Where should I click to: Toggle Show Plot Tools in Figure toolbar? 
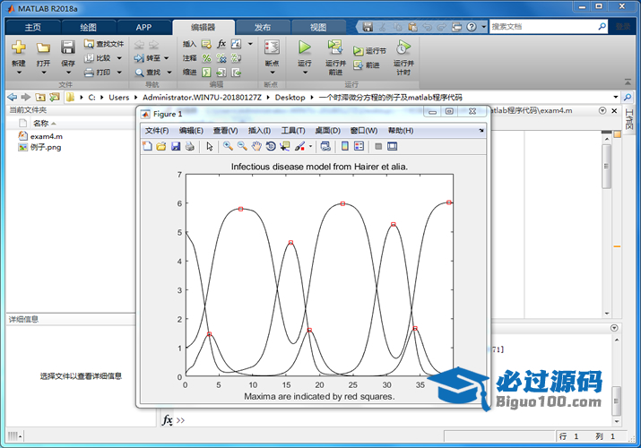[x=393, y=146]
